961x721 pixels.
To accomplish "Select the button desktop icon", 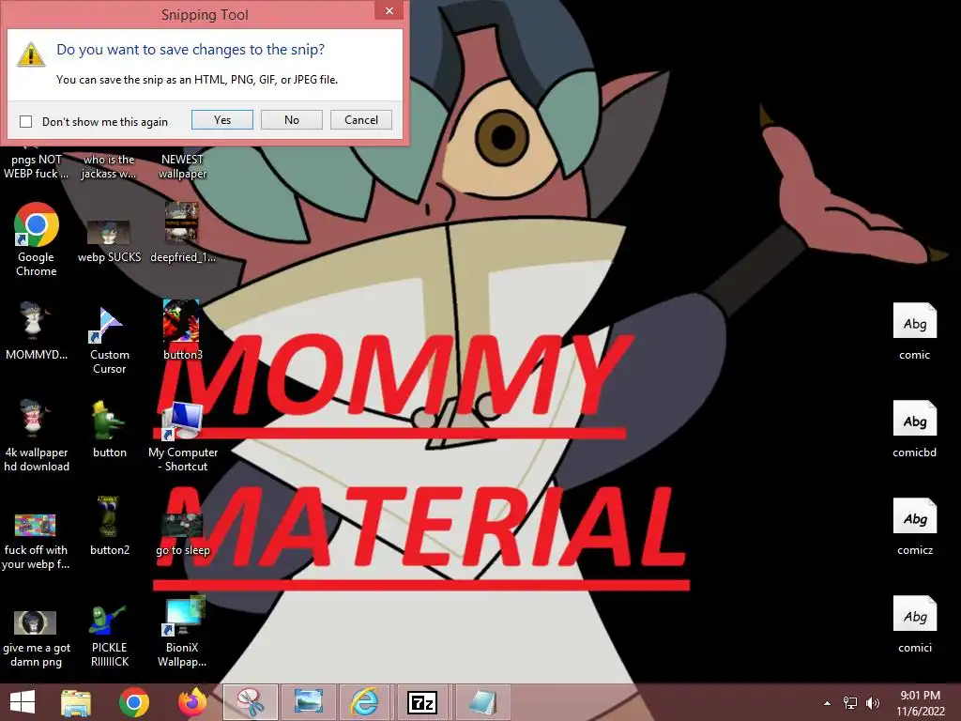I will (109, 428).
